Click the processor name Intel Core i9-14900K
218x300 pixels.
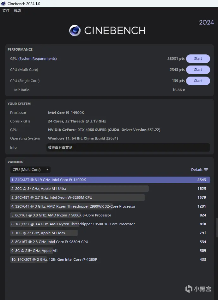tap(66, 113)
